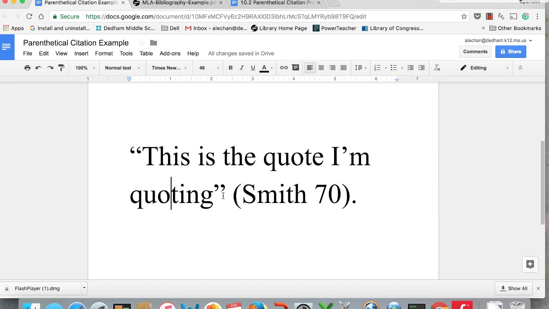Hide the menus with the collapse arrows
The image size is (549, 309).
coord(520,68)
